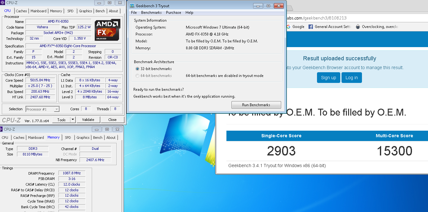Click the NB Frequency value 2407.6 MHz
Image resolution: width=428 pixels, height=212 pixels.
click(x=95, y=160)
